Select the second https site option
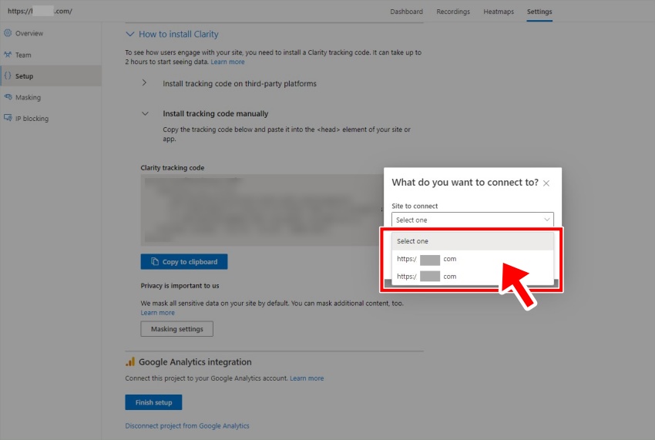655x440 pixels. point(472,276)
